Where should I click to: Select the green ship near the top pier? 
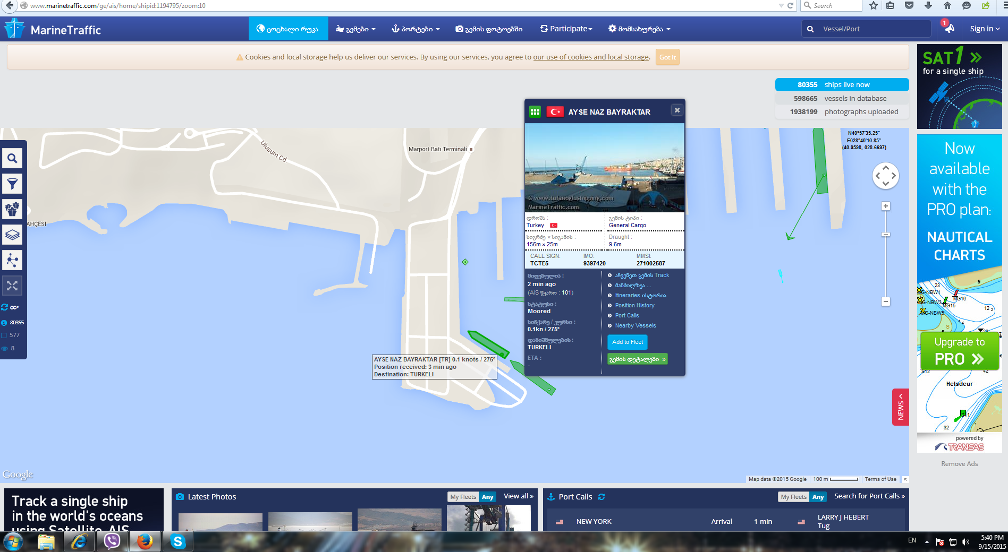point(820,161)
